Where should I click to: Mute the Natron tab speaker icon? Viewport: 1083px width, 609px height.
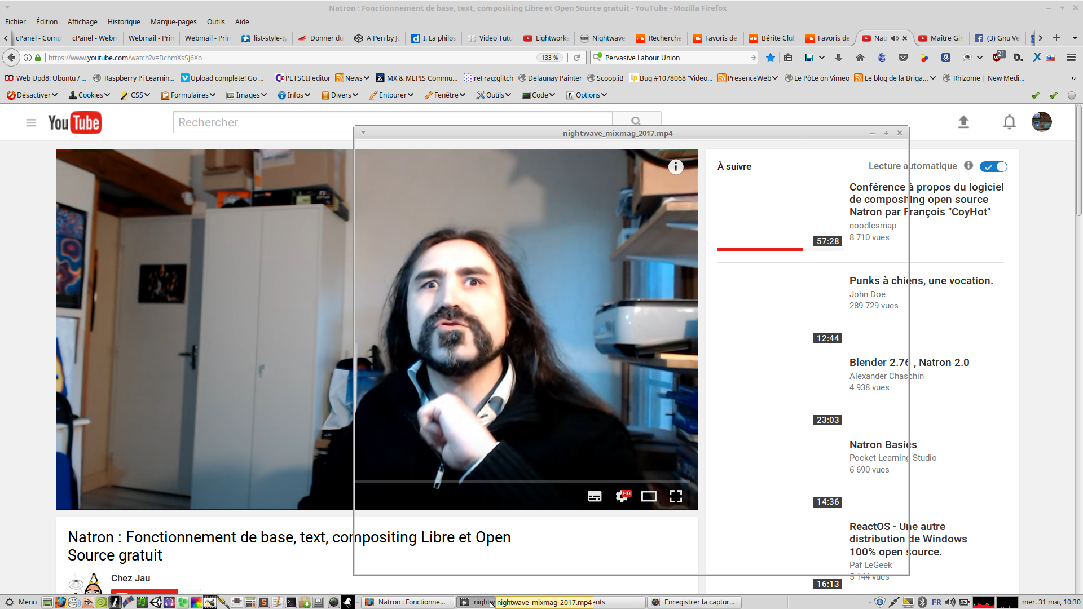[x=895, y=38]
